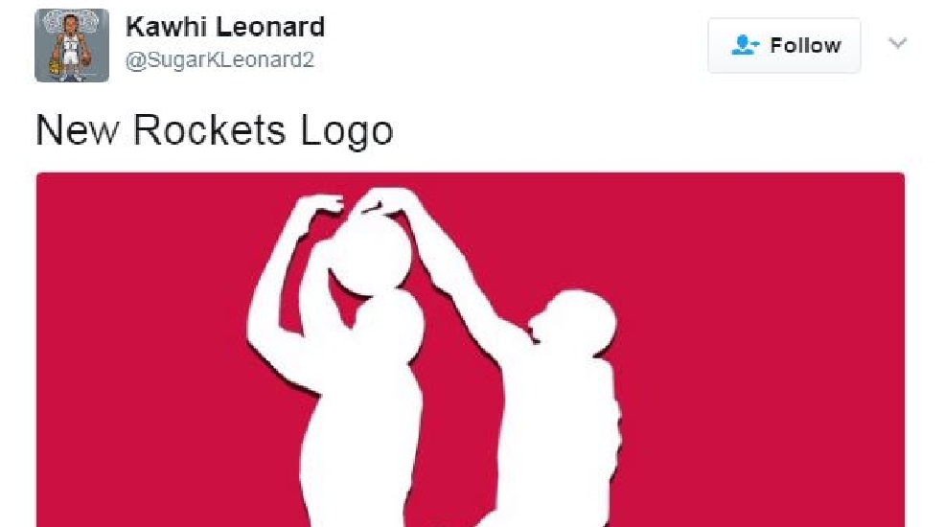The width and height of the screenshot is (945, 527).
Task: Open the @SugarKLeonard2 handle link
Action: click(220, 60)
